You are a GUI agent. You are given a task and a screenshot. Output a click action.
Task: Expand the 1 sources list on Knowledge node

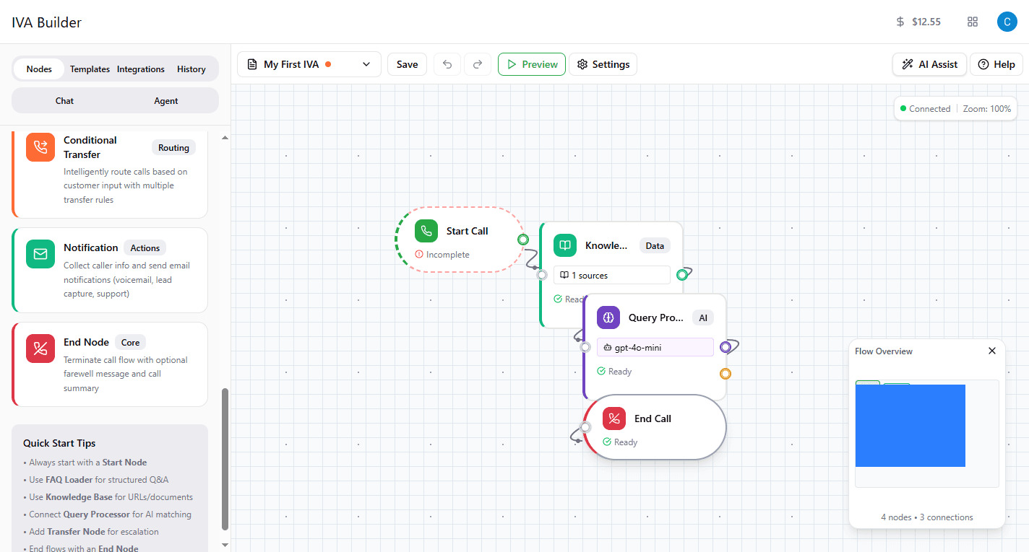pos(611,275)
